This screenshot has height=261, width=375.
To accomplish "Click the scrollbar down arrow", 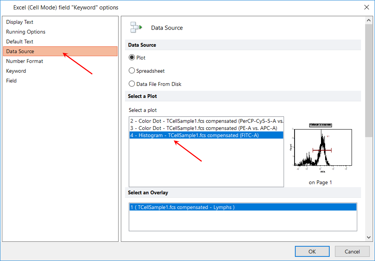I will (368, 237).
